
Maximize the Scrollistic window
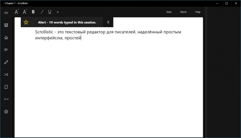tap(227, 3)
